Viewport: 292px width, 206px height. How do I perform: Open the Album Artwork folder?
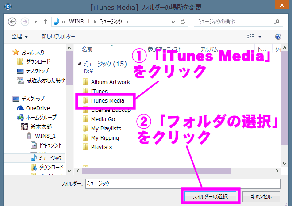click(x=110, y=82)
